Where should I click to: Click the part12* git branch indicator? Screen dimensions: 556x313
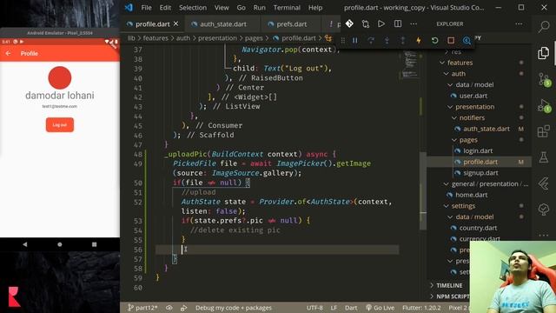[142, 308]
